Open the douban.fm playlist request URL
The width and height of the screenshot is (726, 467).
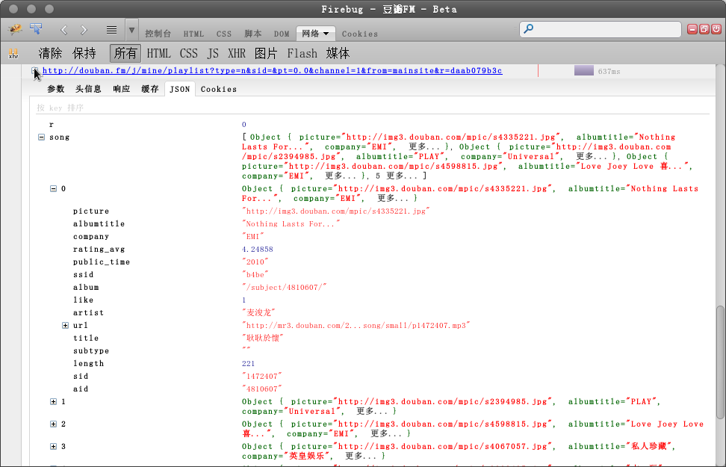pos(272,71)
